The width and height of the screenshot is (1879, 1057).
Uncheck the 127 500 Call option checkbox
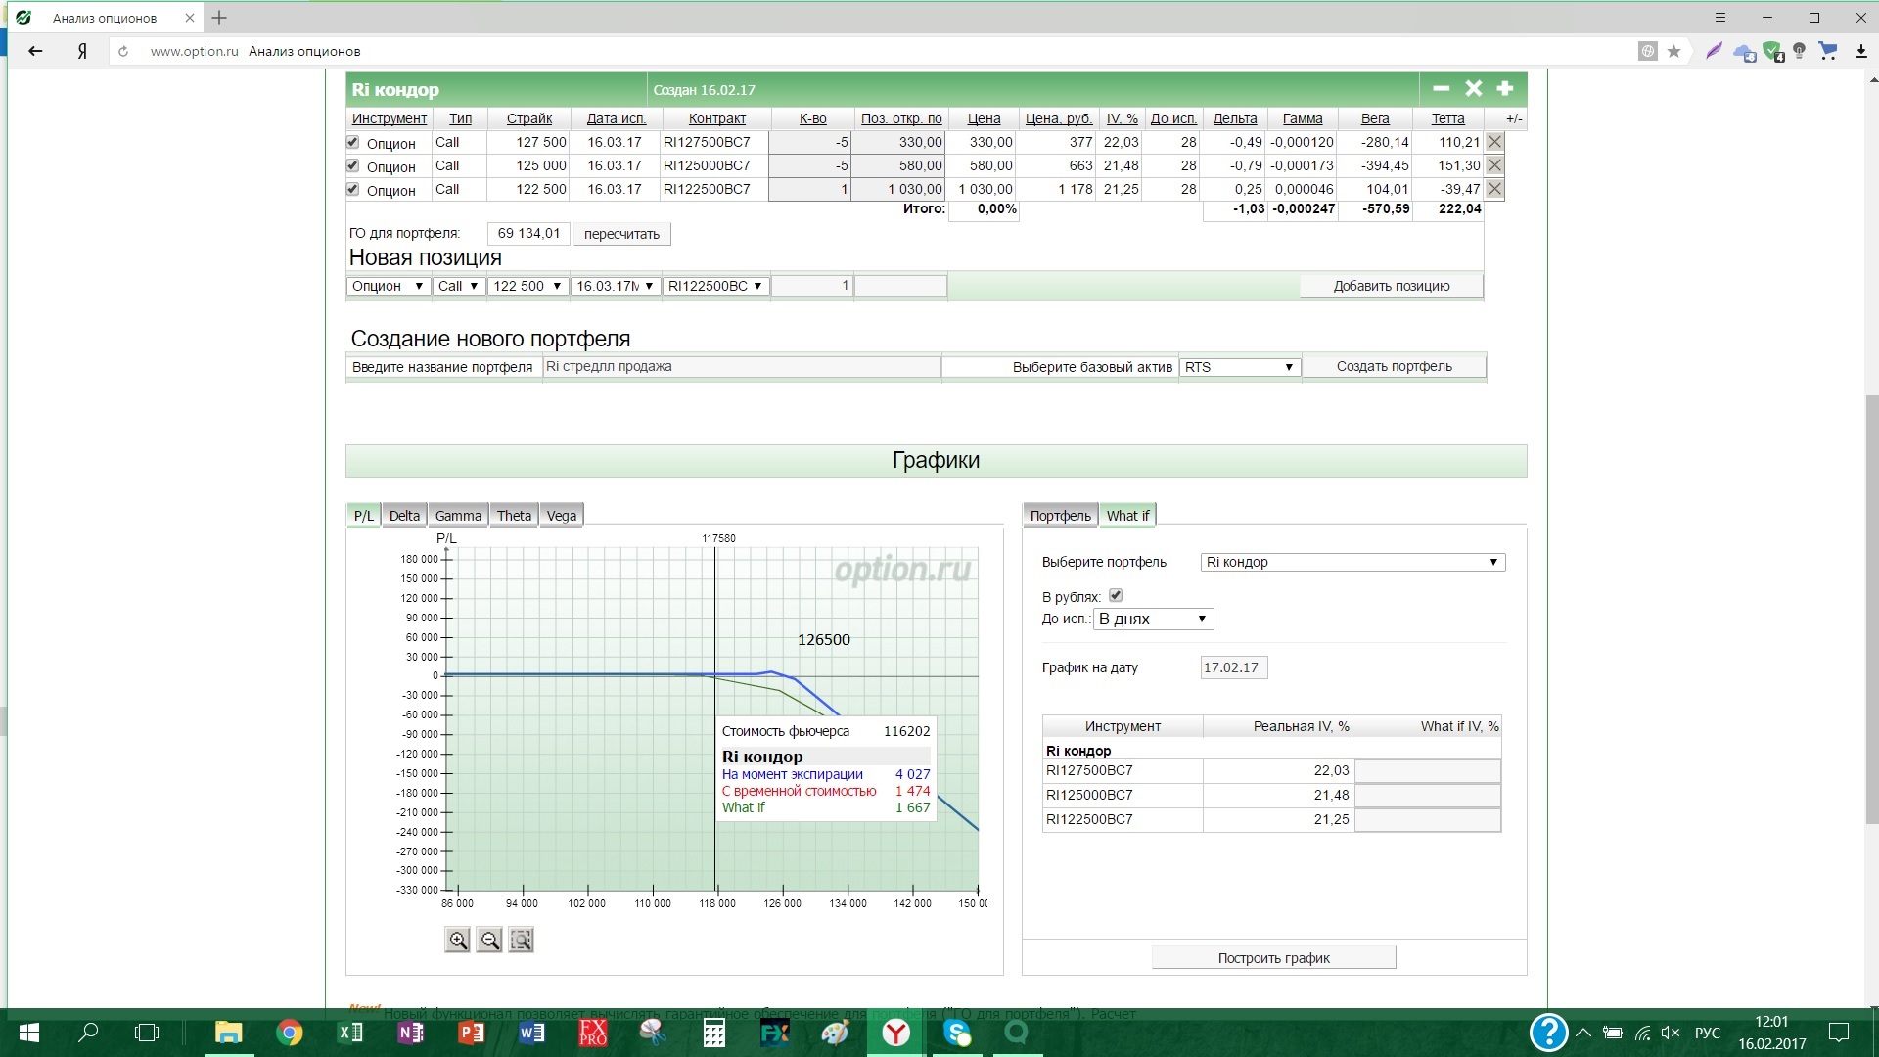(x=353, y=142)
